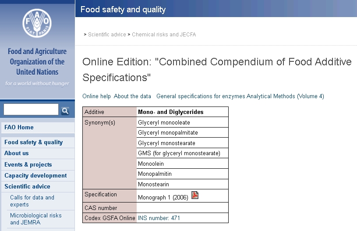Open General specifications for enzymes link
357x231 pixels.
click(x=201, y=96)
